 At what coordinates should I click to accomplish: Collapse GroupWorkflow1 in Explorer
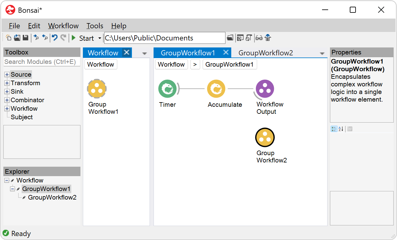click(x=12, y=189)
